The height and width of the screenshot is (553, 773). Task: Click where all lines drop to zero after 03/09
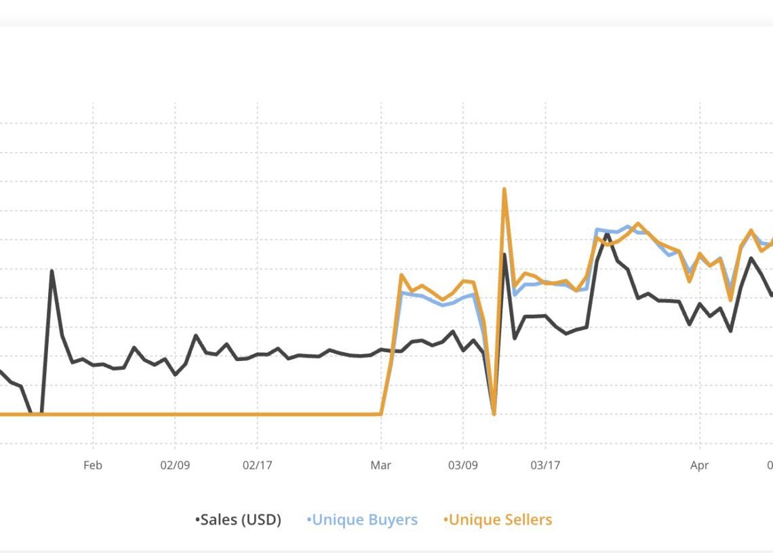point(494,413)
